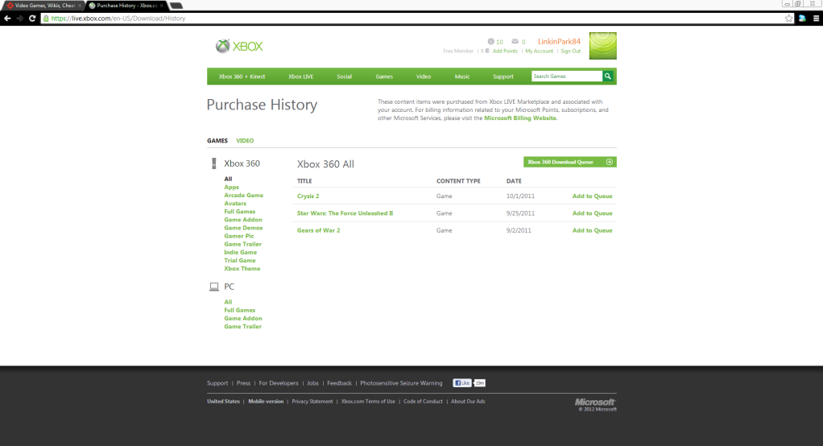
Task: Click the browser forward arrow
Action: [x=20, y=19]
